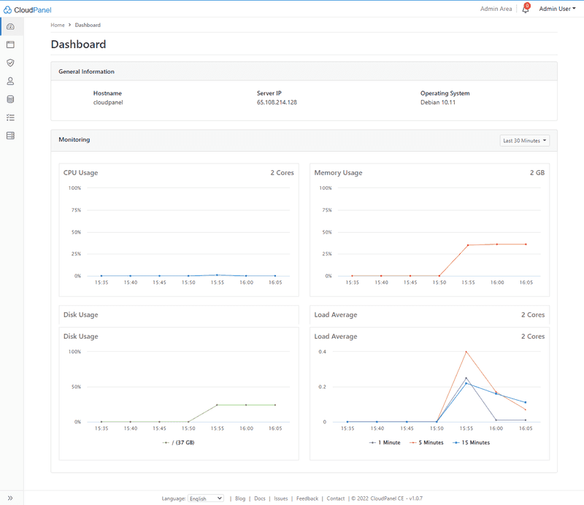Screen dimensions: 584x505
Task: Click the shield security icon in sidebar
Action: pos(10,63)
